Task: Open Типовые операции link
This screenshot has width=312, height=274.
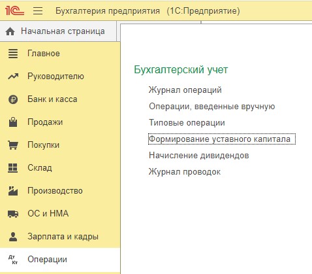Action: [x=187, y=123]
